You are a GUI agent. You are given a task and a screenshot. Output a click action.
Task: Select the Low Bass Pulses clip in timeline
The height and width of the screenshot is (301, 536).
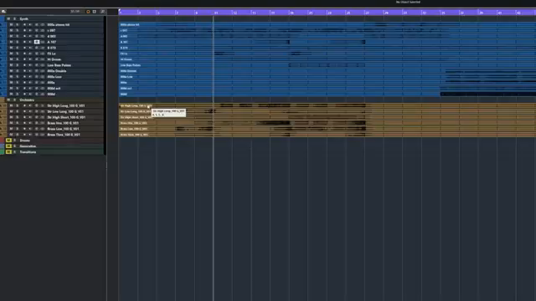[327, 65]
